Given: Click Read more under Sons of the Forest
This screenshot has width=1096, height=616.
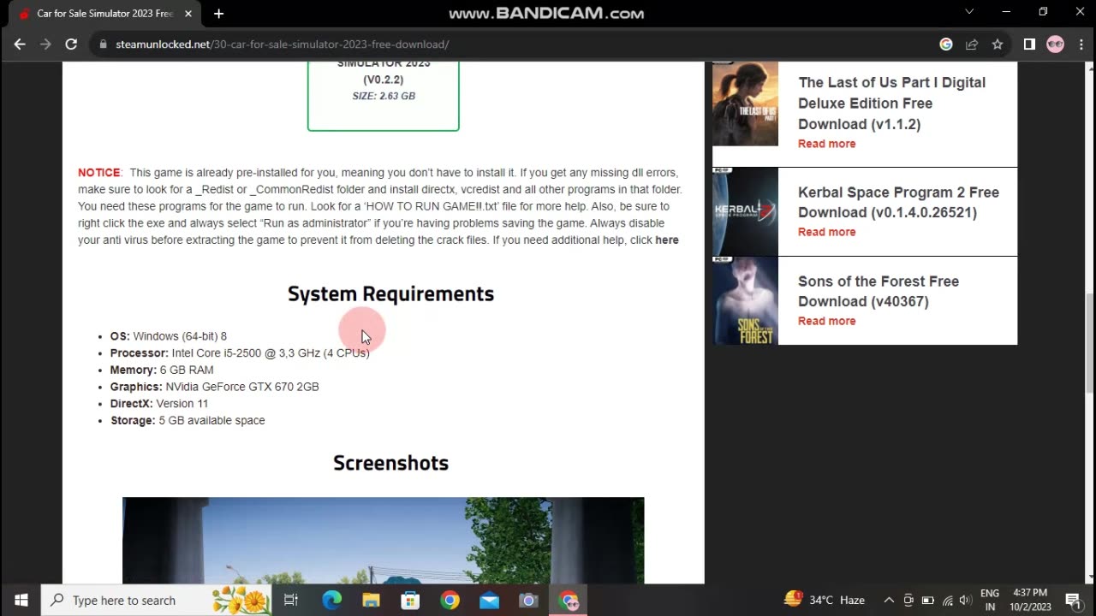Looking at the screenshot, I should [x=826, y=321].
